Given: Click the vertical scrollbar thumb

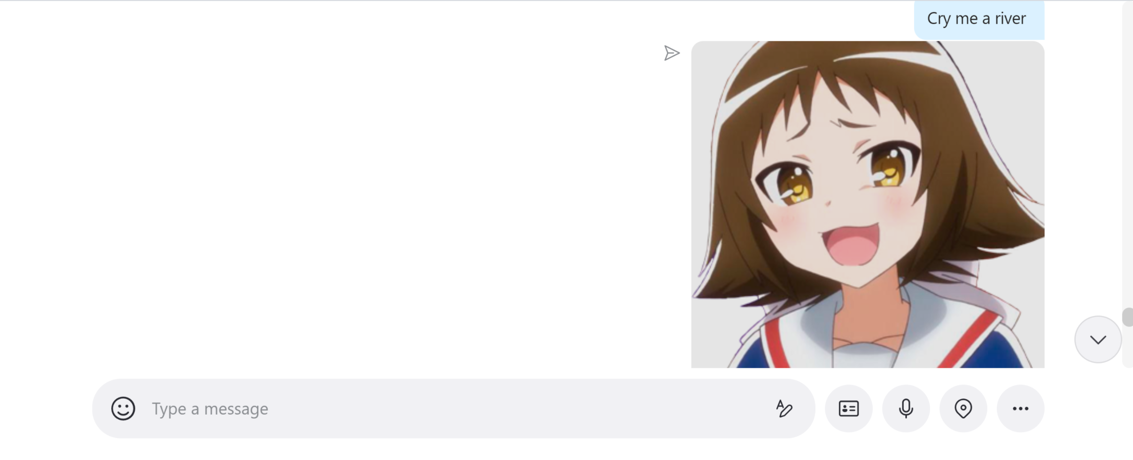Looking at the screenshot, I should [x=1127, y=317].
